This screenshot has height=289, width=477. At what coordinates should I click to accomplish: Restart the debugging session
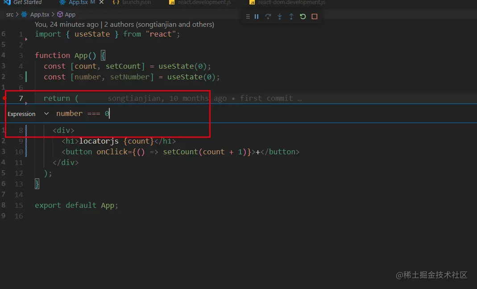303,17
